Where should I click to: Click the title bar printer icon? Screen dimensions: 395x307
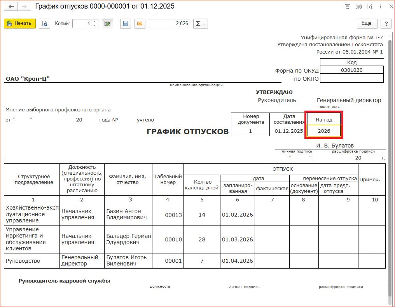click(x=358, y=7)
